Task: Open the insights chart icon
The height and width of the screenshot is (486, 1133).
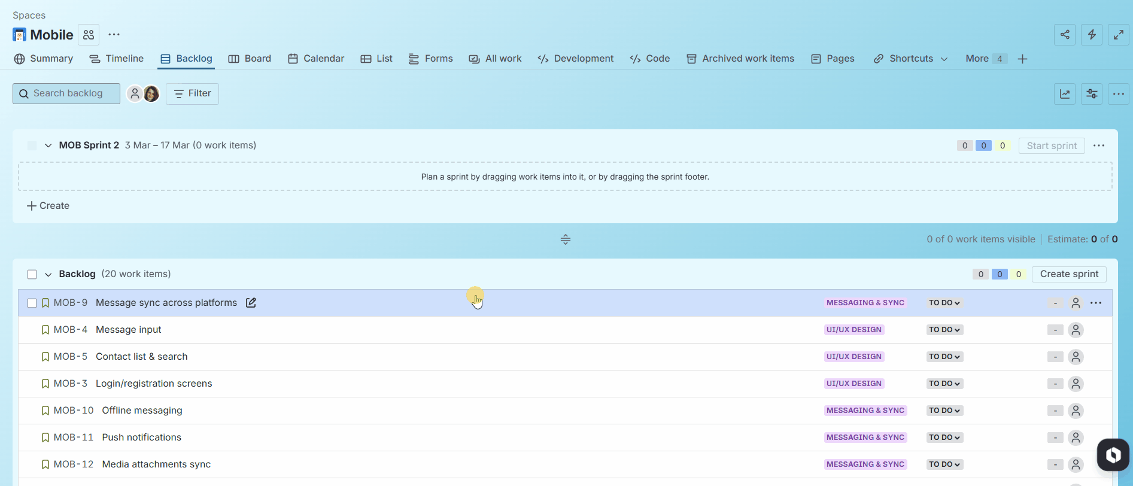Action: (x=1065, y=94)
